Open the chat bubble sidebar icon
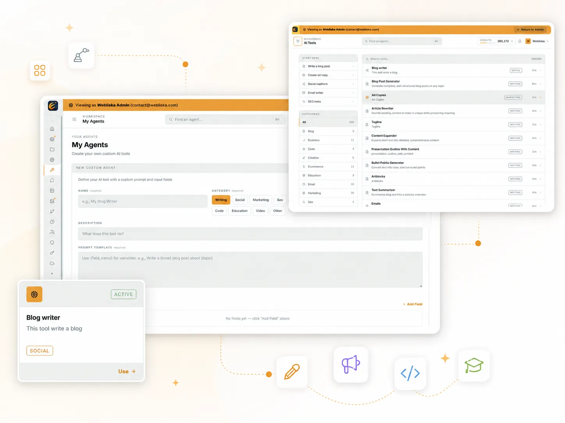This screenshot has height=423, width=565. tap(52, 180)
